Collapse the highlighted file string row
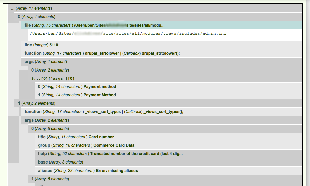310x186 pixels. pos(161,25)
